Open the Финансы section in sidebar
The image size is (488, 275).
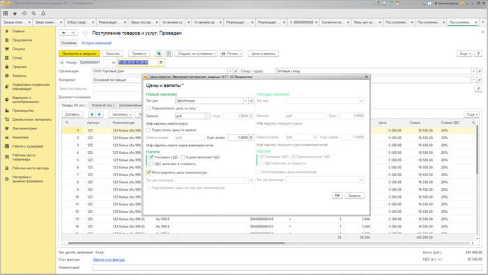pyautogui.click(x=20, y=75)
